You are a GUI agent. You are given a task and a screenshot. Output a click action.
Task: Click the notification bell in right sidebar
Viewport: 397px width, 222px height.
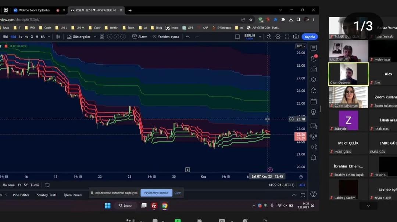(314, 158)
